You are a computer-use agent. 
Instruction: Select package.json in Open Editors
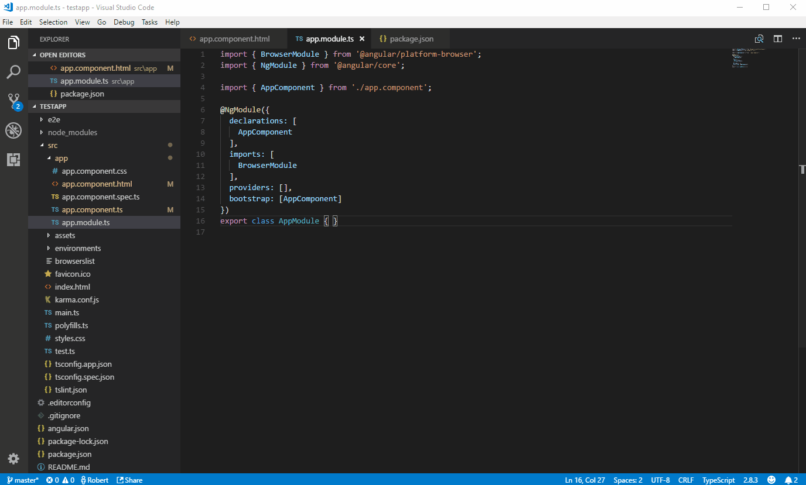click(x=104, y=94)
